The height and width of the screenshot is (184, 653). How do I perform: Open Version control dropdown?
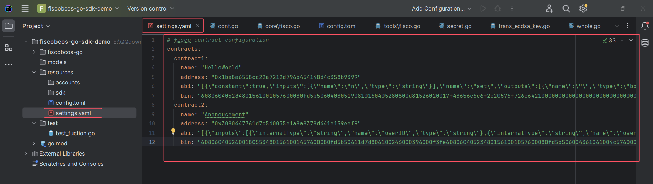(150, 8)
